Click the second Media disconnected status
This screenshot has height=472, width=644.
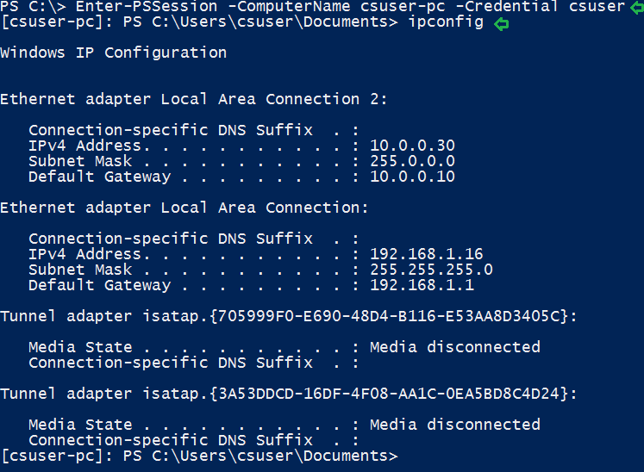pyautogui.click(x=454, y=425)
